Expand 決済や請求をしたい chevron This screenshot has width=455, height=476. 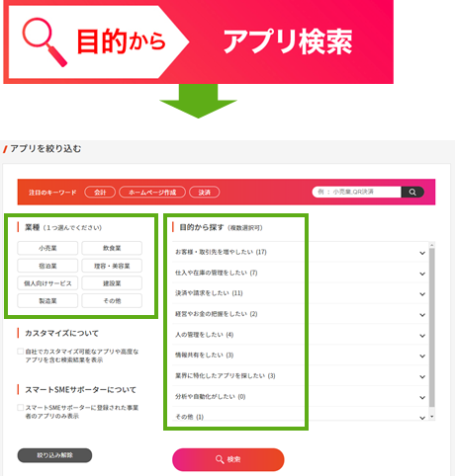422,294
